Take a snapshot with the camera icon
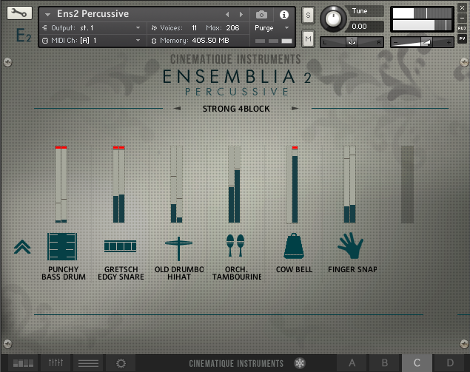Screen dimensions: 470x372 pos(261,14)
